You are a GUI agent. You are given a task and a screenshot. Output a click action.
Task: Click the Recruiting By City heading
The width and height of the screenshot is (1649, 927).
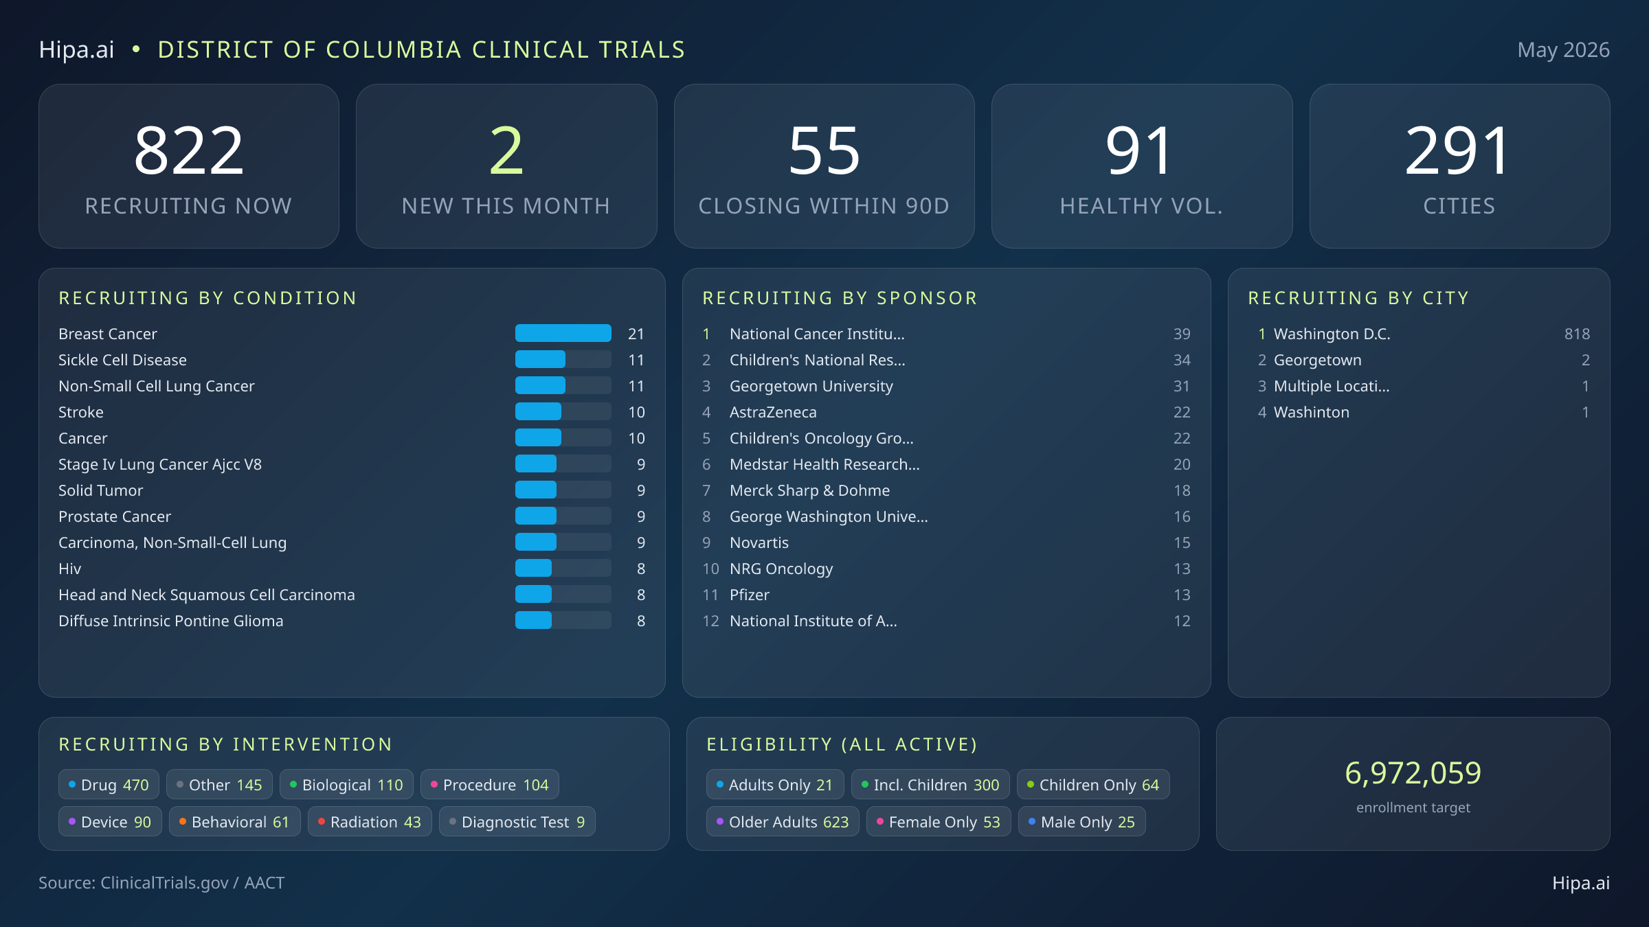(x=1358, y=298)
